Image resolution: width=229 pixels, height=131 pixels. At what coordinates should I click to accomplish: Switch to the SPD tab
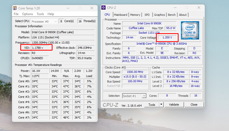coord(147,15)
